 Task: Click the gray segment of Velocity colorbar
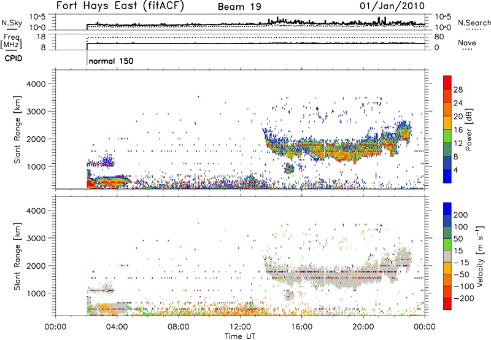pyautogui.click(x=447, y=257)
